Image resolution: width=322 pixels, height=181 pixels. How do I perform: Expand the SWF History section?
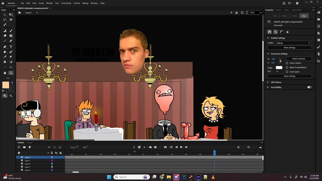point(268,82)
